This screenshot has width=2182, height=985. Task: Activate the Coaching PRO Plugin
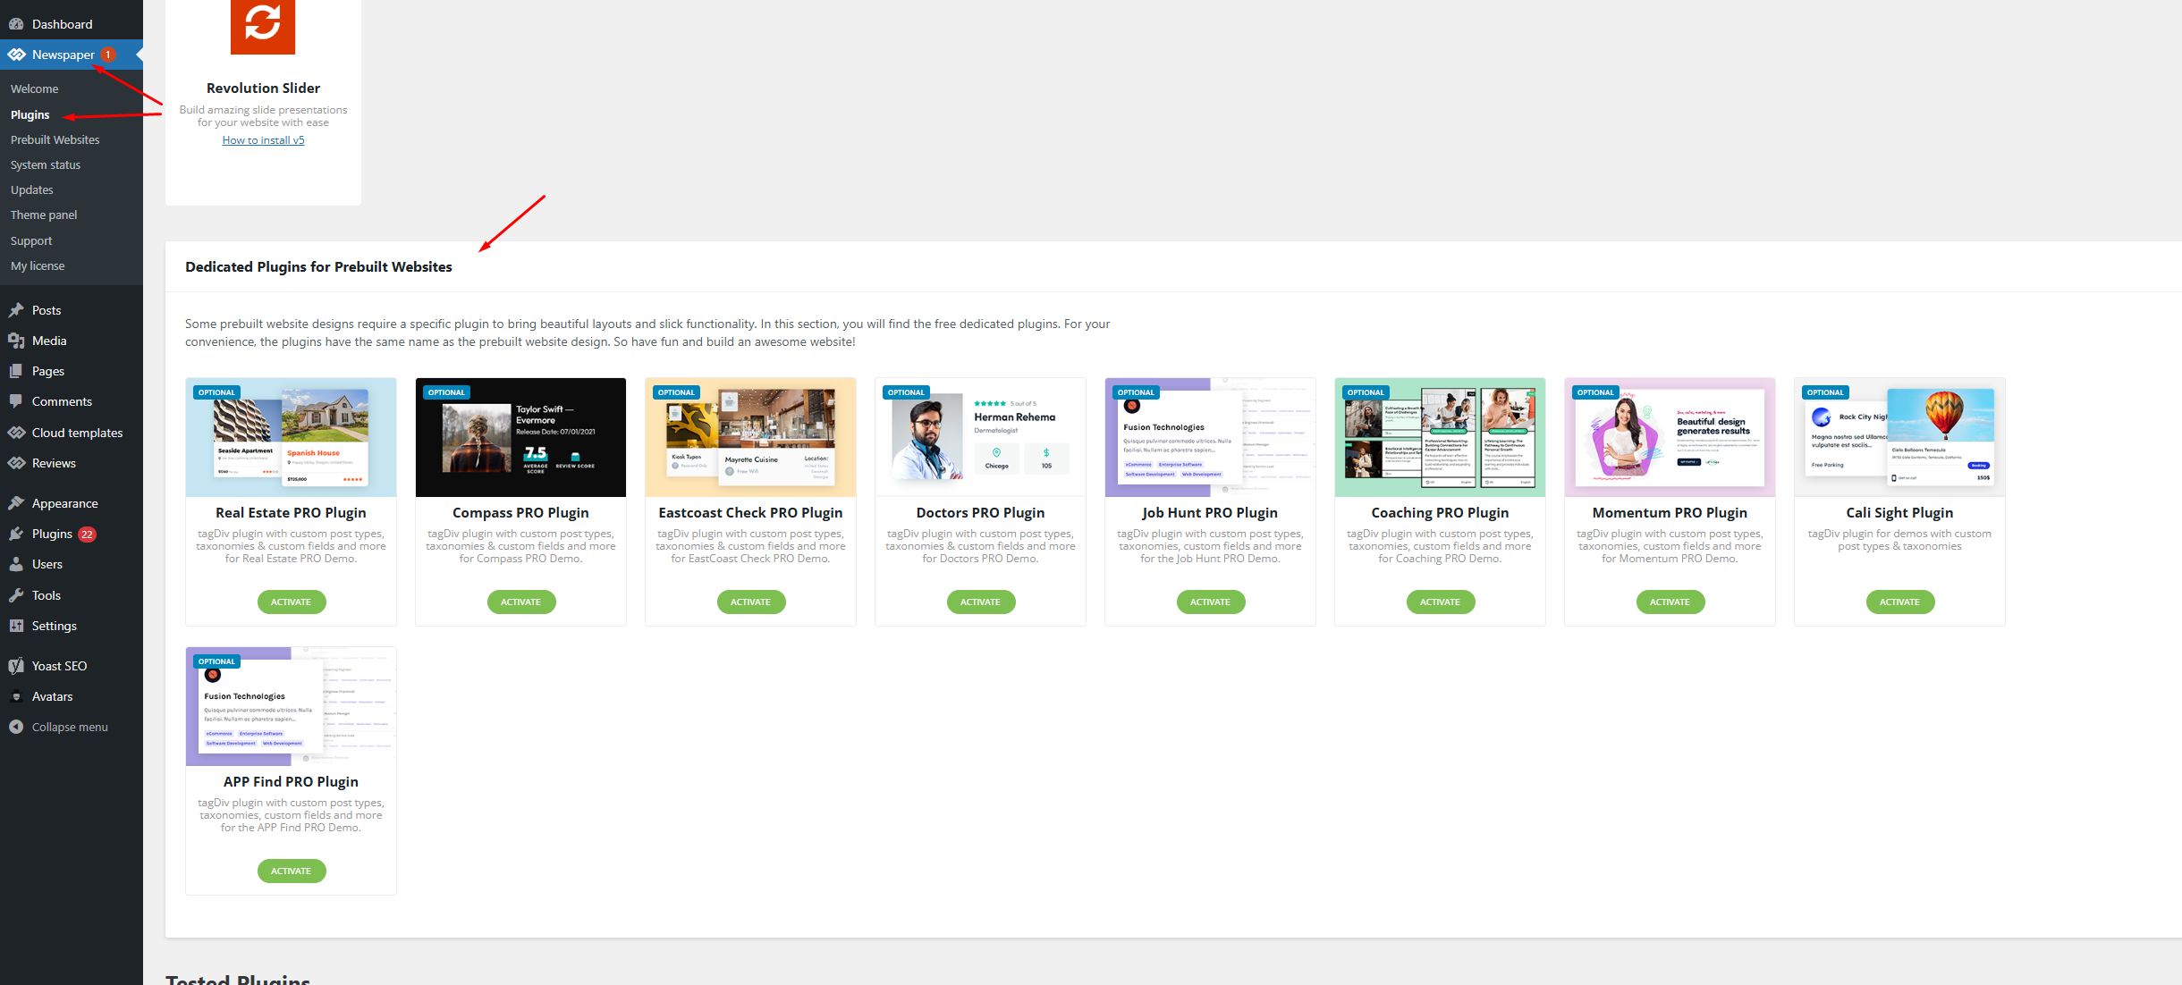[x=1441, y=602]
